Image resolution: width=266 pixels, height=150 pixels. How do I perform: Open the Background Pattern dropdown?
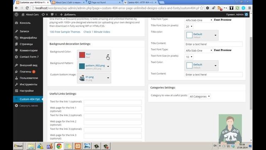pyautogui.click(x=94, y=67)
